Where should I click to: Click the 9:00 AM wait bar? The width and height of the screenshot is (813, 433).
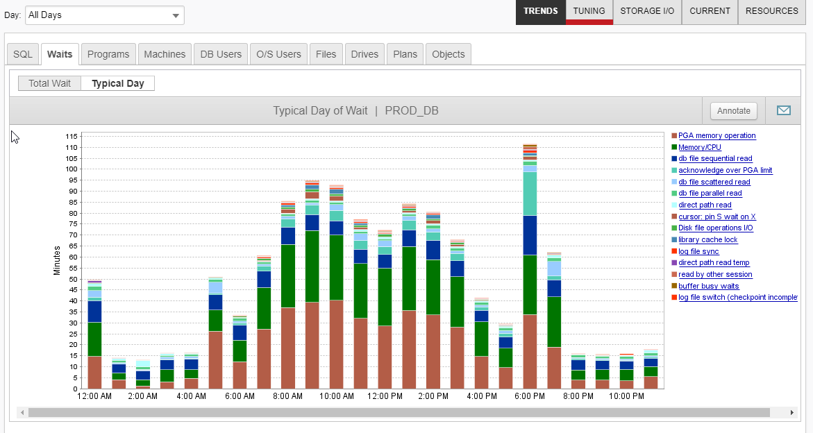[312, 285]
